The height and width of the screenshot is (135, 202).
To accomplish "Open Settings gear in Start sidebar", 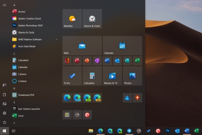I will click(x=5, y=113).
